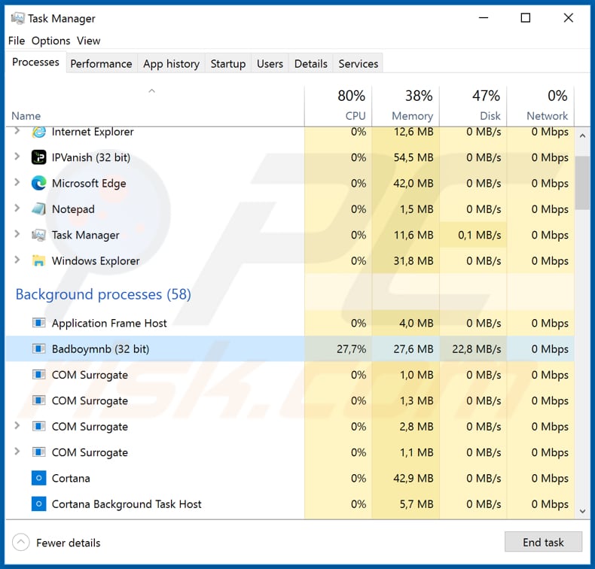Click the 31,8 MB Windows Explorer memory value
The image size is (595, 569).
click(413, 261)
